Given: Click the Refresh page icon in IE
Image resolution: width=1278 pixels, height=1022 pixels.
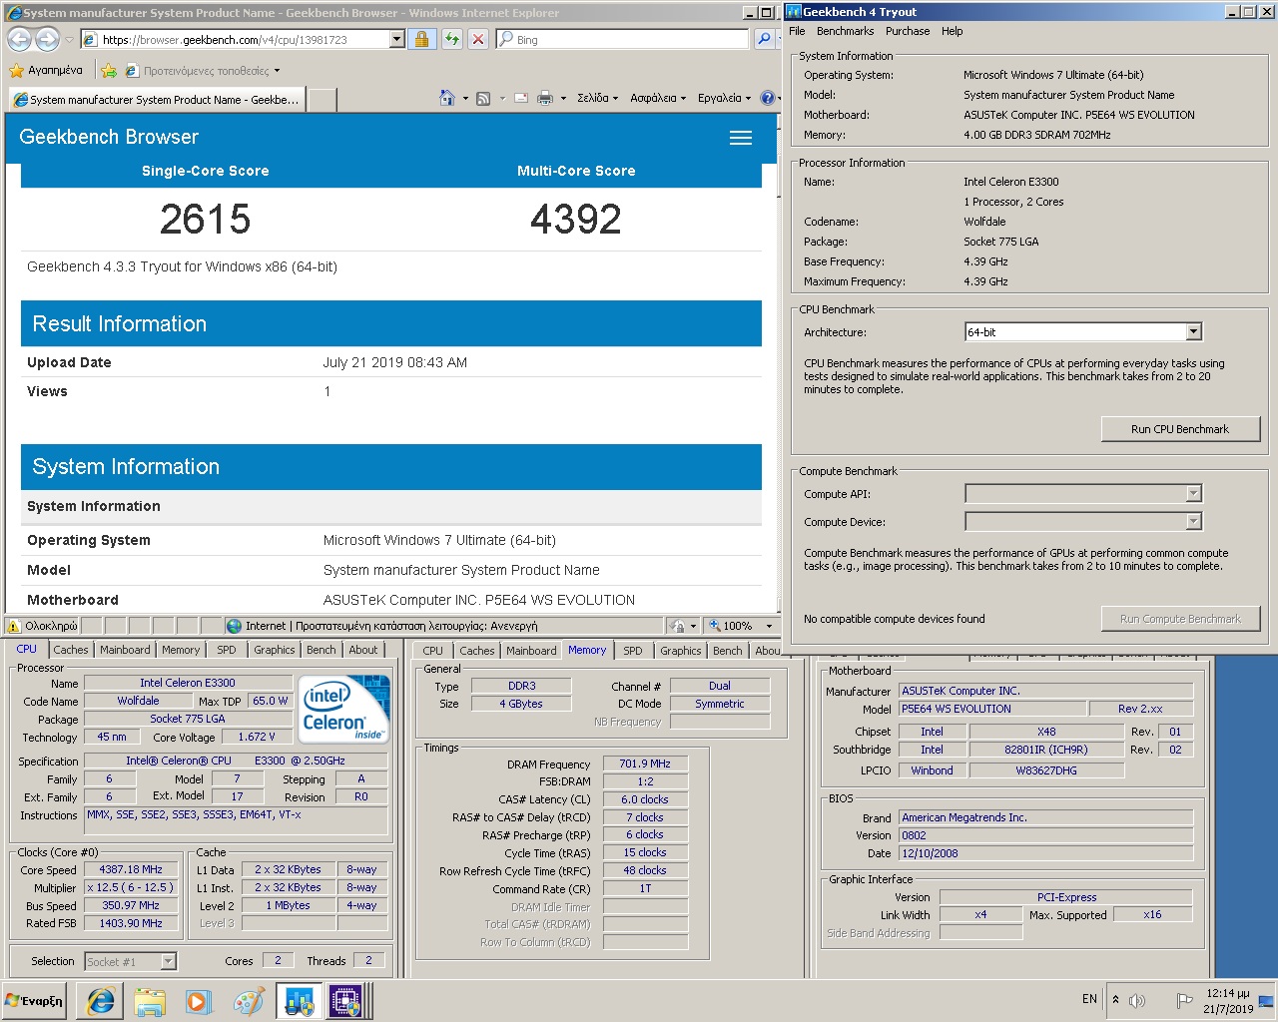Looking at the screenshot, I should coord(453,39).
